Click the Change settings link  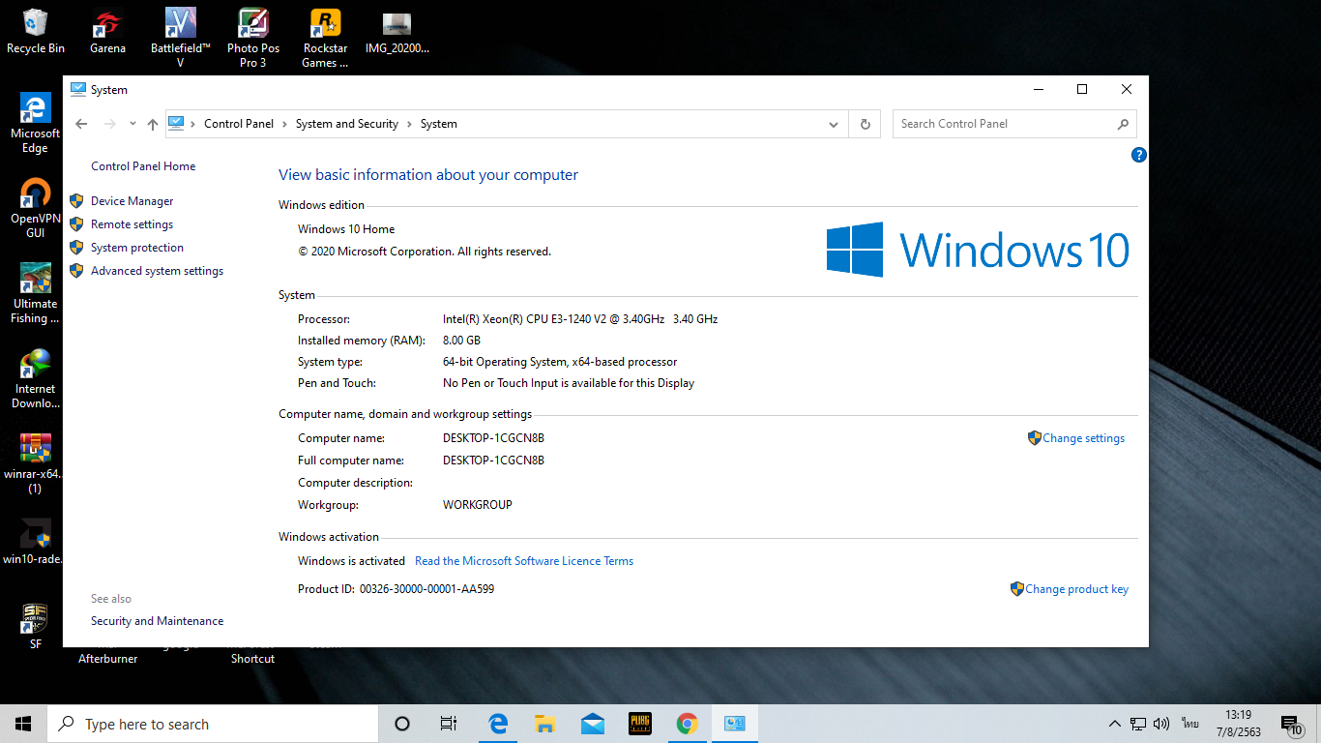point(1083,438)
